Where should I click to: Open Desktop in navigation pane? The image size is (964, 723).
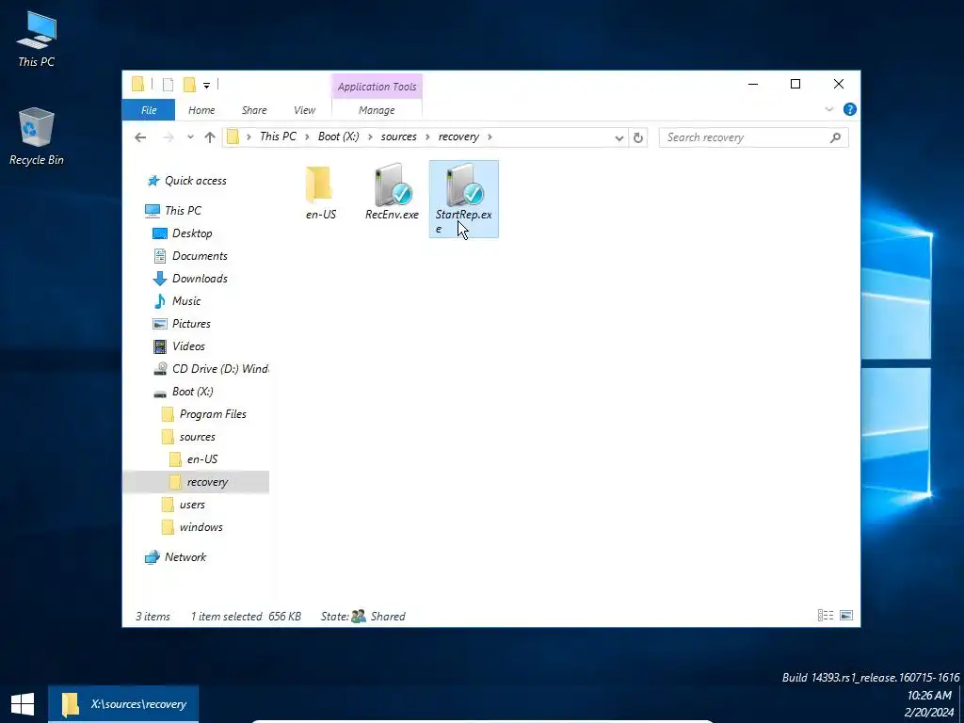[x=182, y=233]
